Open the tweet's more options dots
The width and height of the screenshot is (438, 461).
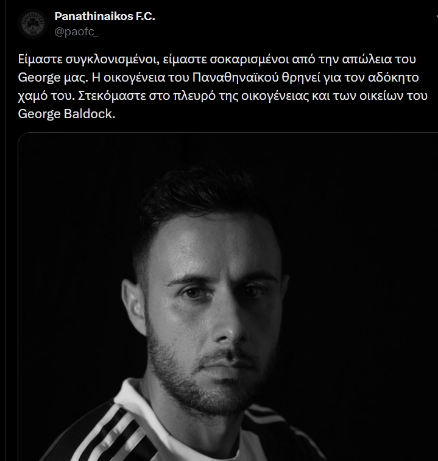click(x=437, y=17)
